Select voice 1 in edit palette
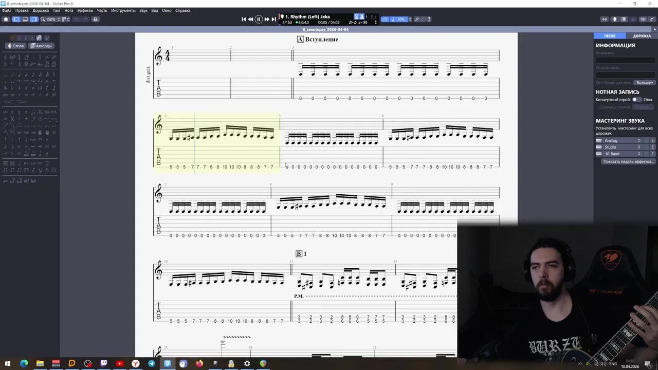Screen dimensions: 658x370 pos(13,38)
